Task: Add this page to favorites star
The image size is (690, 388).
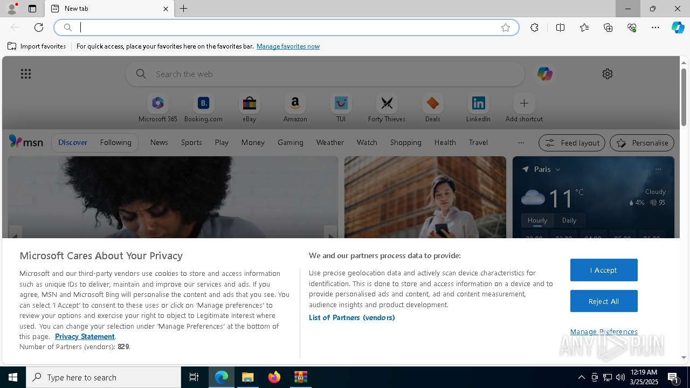Action: click(506, 27)
